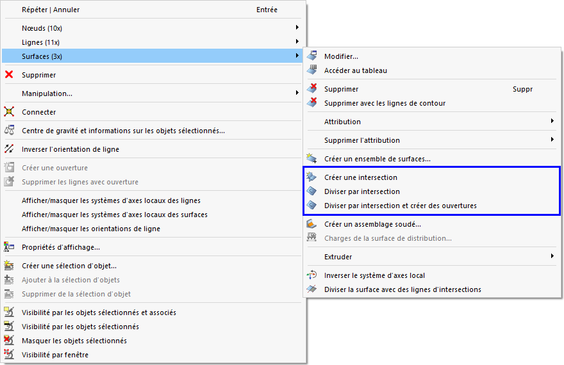Click the Créer un assemblage soudé icon
This screenshot has height=365, width=564.
[x=312, y=224]
